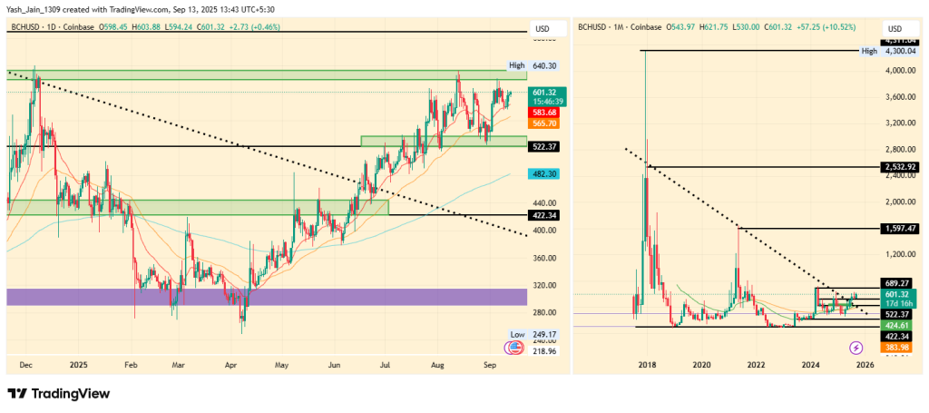Click the TradingView.com link in header text
The width and height of the screenshot is (929, 413).
191,8
